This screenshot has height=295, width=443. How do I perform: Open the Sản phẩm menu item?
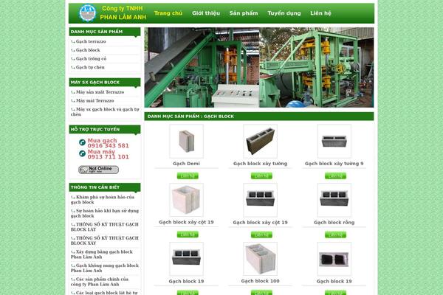pyautogui.click(x=244, y=13)
